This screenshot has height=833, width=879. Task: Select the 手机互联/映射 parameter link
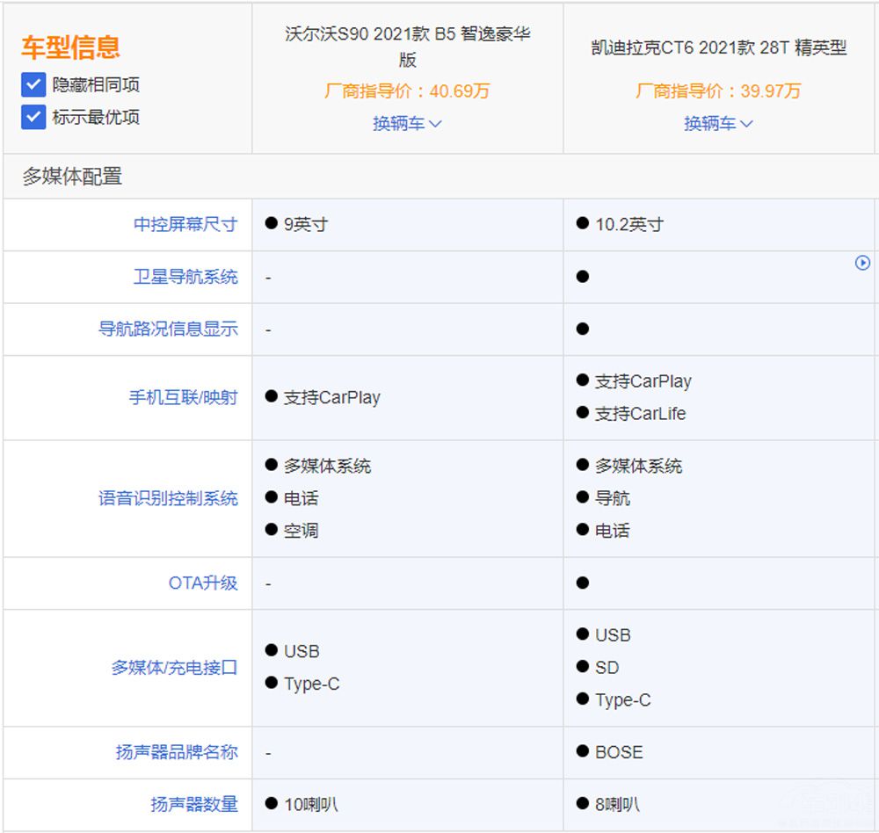coord(183,398)
